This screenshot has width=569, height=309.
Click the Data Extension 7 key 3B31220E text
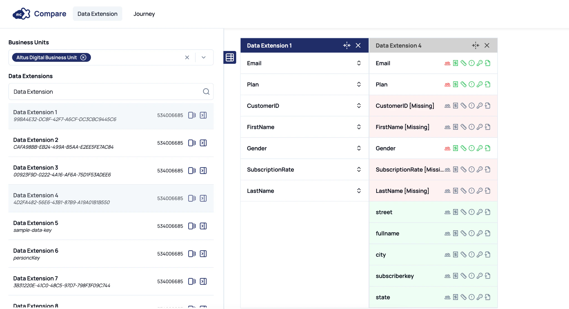tap(62, 285)
